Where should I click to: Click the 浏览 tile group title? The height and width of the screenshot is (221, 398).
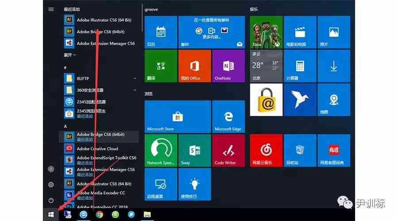click(149, 94)
